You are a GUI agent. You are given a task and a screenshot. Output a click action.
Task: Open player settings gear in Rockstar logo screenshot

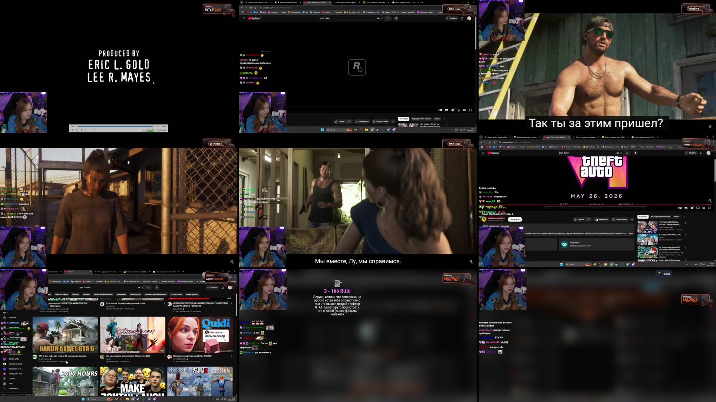pyautogui.click(x=452, y=110)
